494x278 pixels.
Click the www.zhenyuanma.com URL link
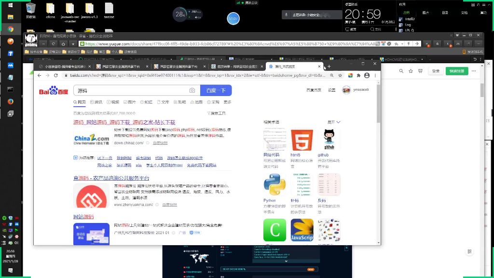point(133,205)
